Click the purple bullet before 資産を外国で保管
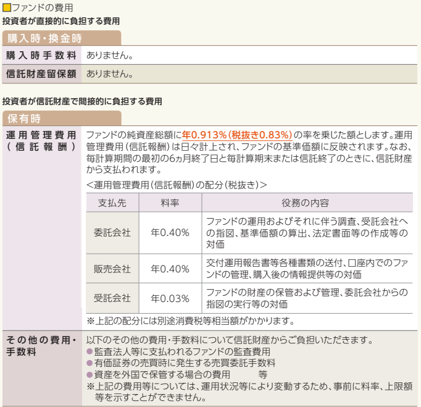 (x=90, y=375)
